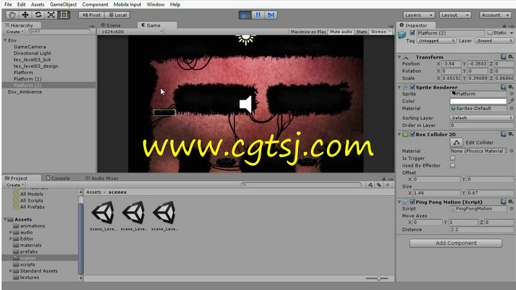Screen dimensions: 516x290
Task: Open favorites star in Project search bar
Action: 388,185
